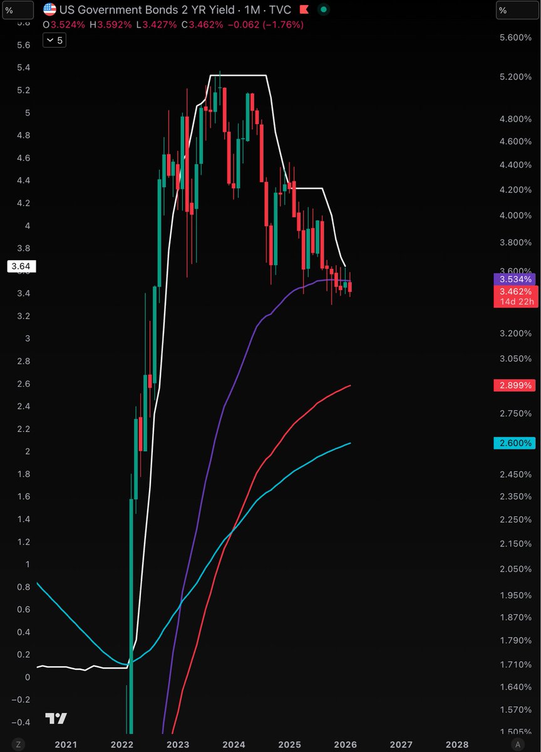Click the 2.150% right axis label
The width and height of the screenshot is (541, 752).
tap(515, 543)
